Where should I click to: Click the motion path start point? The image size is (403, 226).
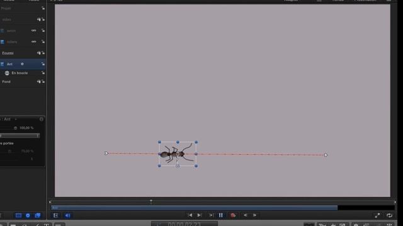tap(106, 153)
